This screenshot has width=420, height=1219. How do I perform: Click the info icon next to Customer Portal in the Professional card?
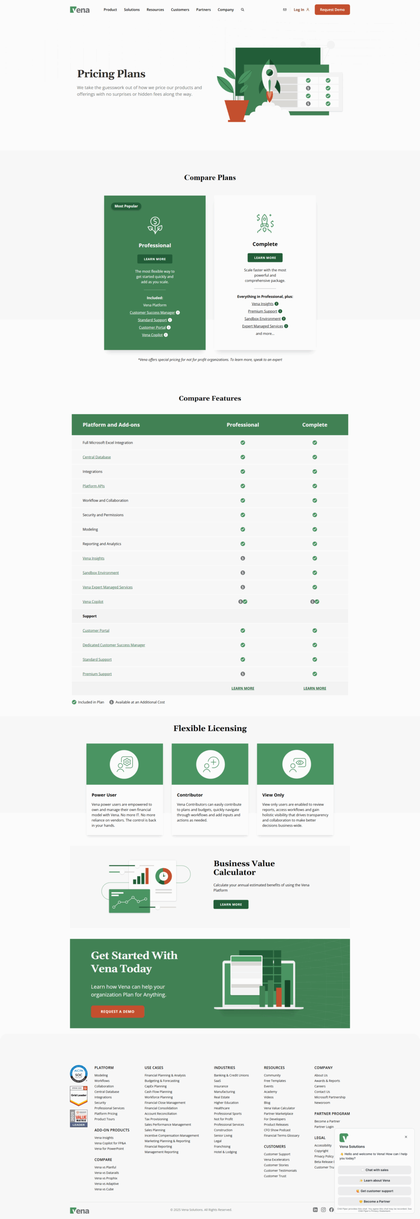click(x=169, y=328)
